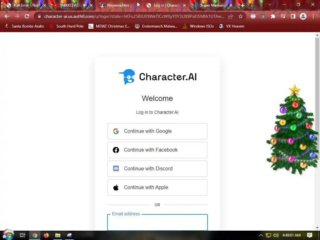320x240 pixels.
Task: Open the network tray icon
Action: pyautogui.click(x=268, y=235)
